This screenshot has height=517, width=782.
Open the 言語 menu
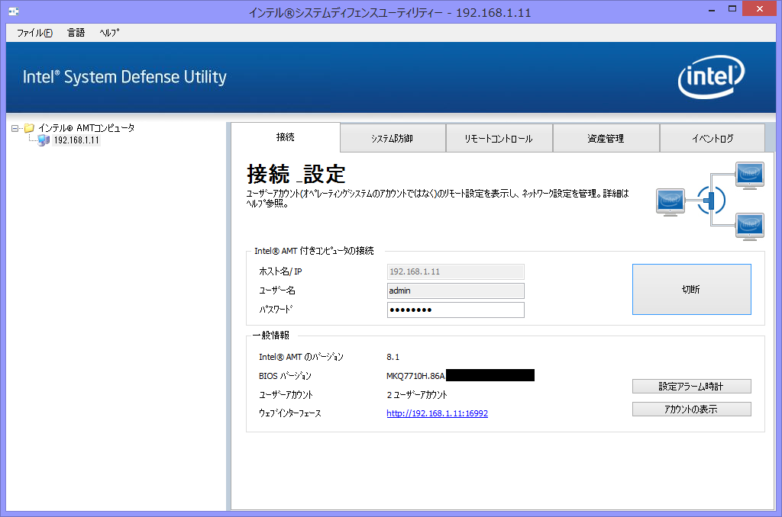point(76,33)
